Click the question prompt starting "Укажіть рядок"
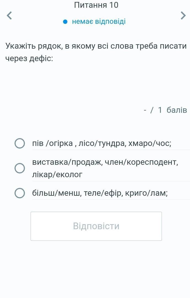The width and height of the screenshot is (190, 298). coord(96,52)
